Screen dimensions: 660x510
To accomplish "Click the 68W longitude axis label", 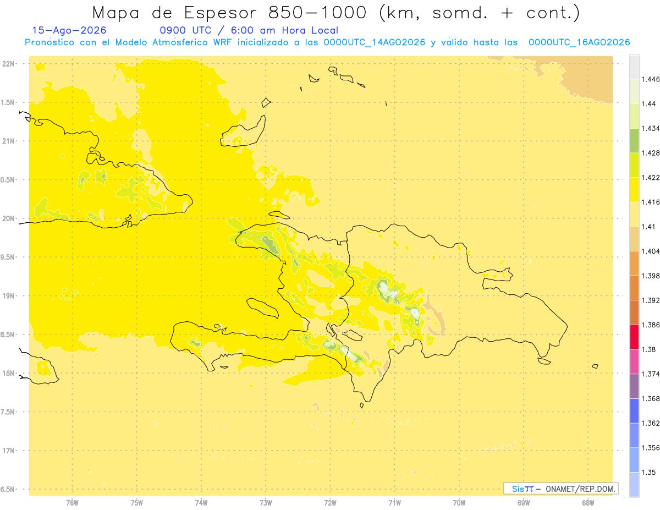I will tap(587, 502).
